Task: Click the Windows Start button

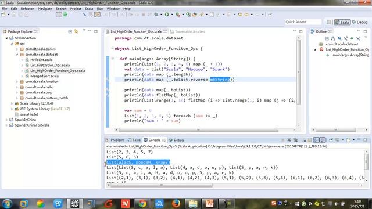Action: click(x=7, y=204)
